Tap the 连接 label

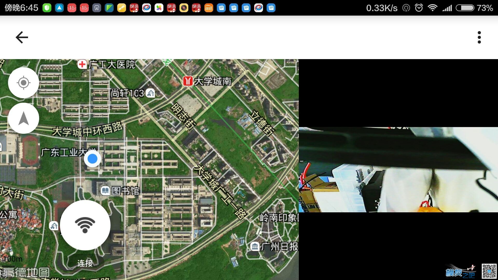(85, 263)
